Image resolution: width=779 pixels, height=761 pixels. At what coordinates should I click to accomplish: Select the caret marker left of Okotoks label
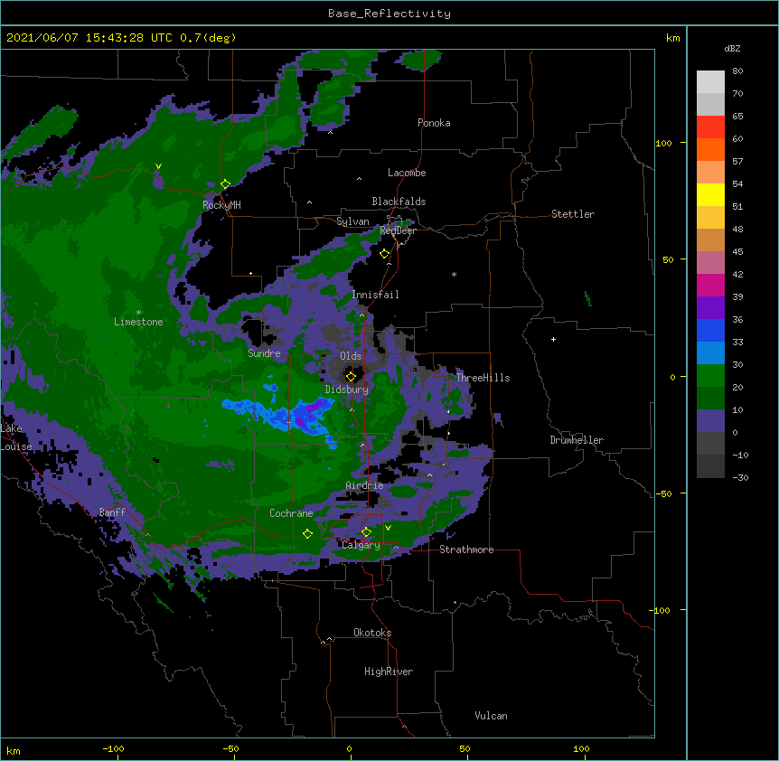(x=329, y=639)
